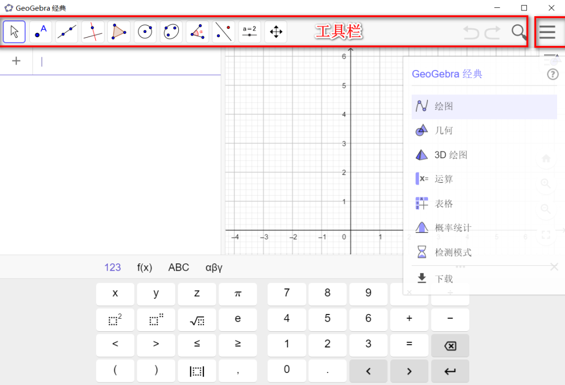Select the Line through two points tool
Viewport: 565px width, 385px height.
66,32
